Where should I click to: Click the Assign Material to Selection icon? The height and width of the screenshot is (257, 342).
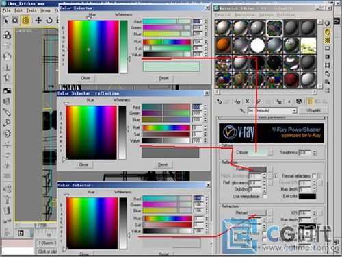237,101
